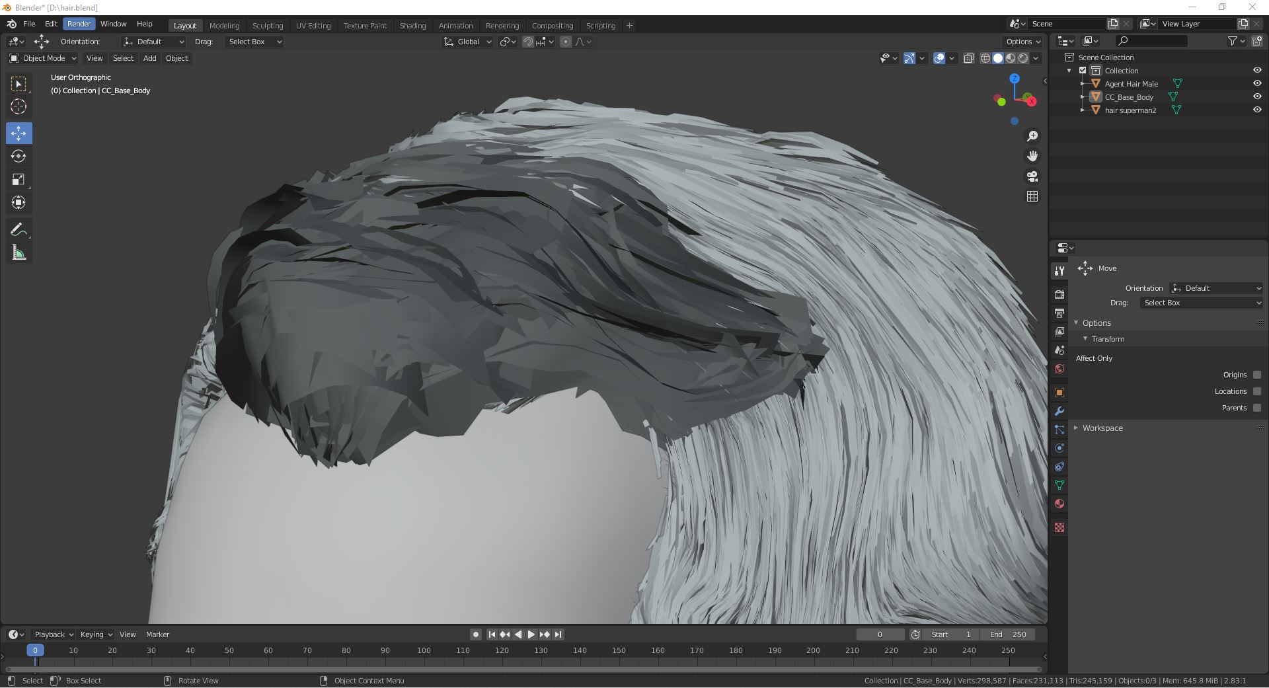Open Object Constraints properties tab
1269x688 pixels.
tap(1059, 467)
